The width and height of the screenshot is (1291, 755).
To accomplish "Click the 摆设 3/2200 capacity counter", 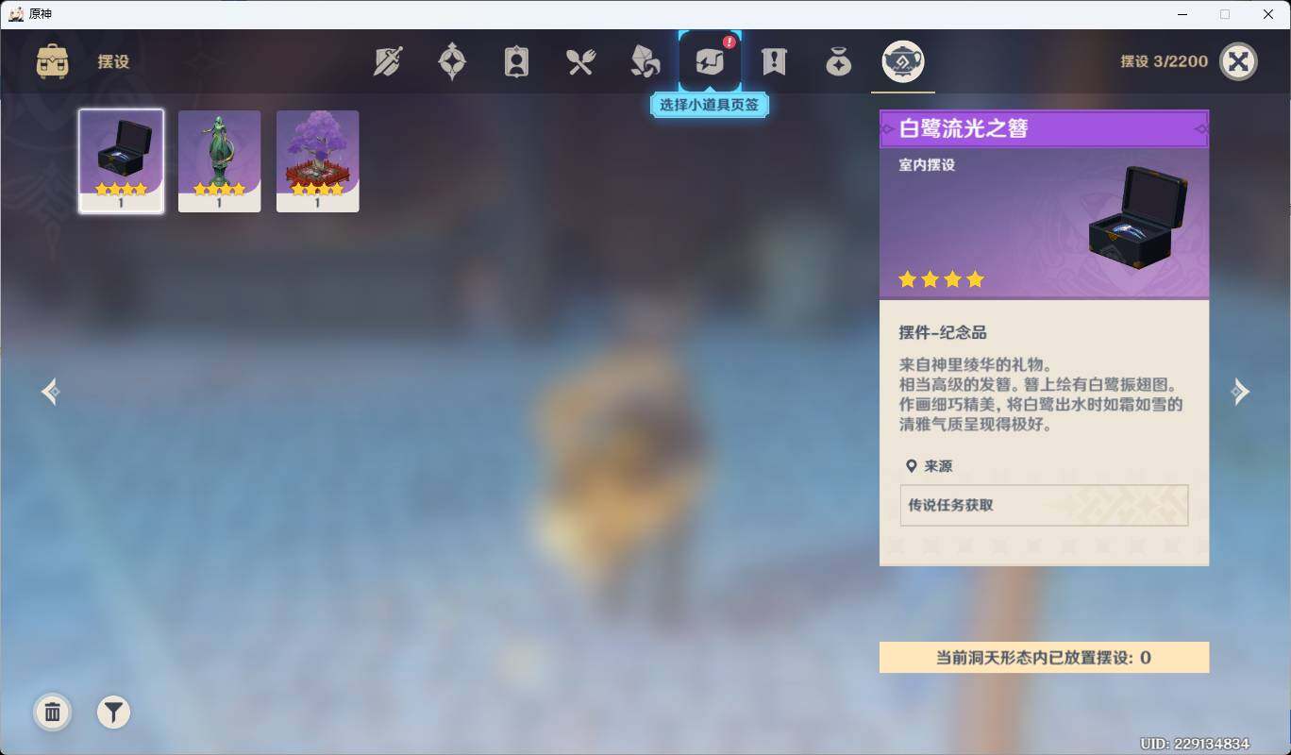I will click(1164, 61).
